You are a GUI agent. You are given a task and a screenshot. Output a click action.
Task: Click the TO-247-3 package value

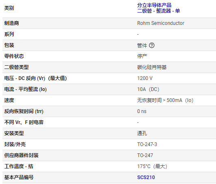[147, 144]
